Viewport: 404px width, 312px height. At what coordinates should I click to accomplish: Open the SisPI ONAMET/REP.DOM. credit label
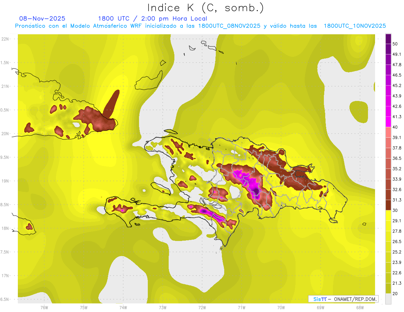(x=343, y=299)
